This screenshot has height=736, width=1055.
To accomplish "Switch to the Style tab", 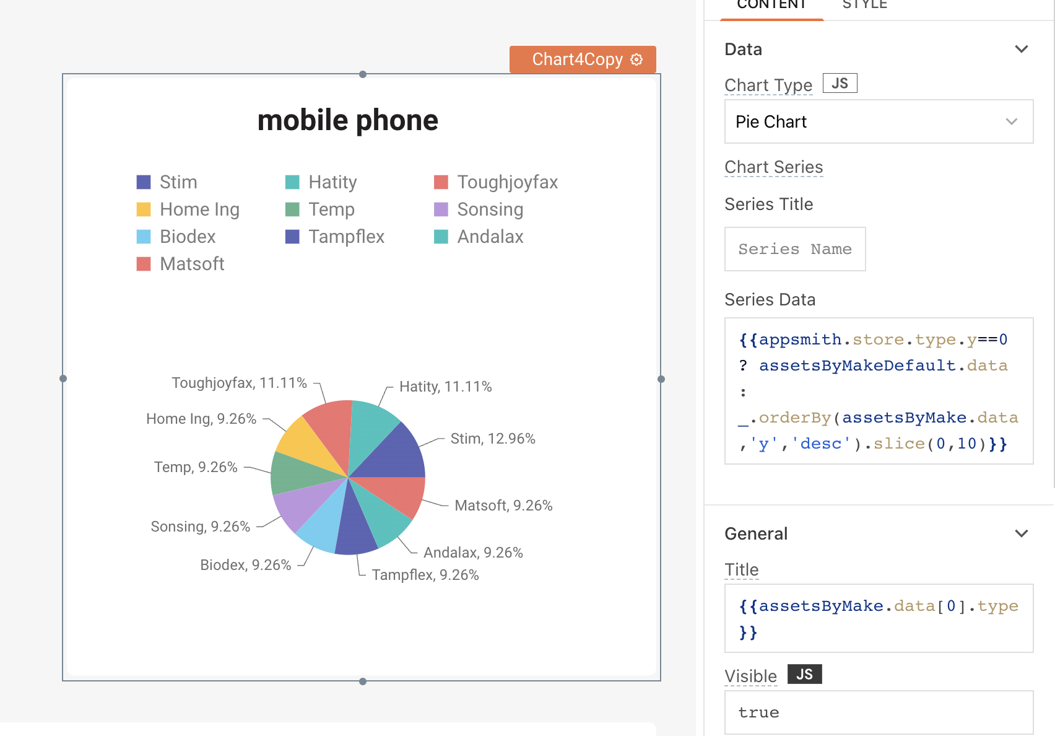I will pos(865,6).
